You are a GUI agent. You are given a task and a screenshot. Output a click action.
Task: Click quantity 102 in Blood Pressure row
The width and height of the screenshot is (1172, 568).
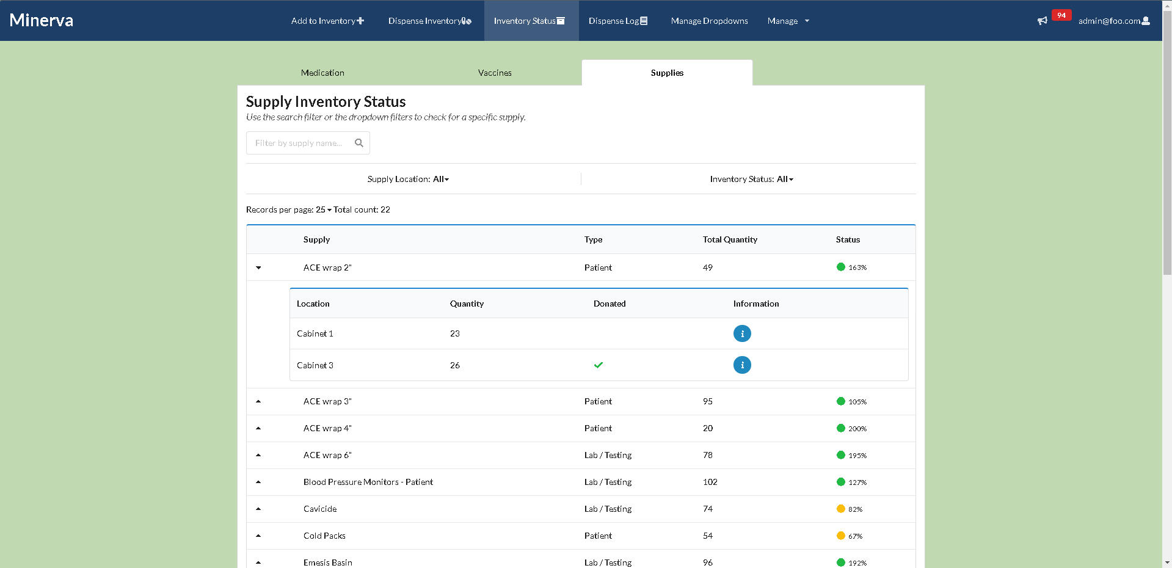pyautogui.click(x=710, y=482)
